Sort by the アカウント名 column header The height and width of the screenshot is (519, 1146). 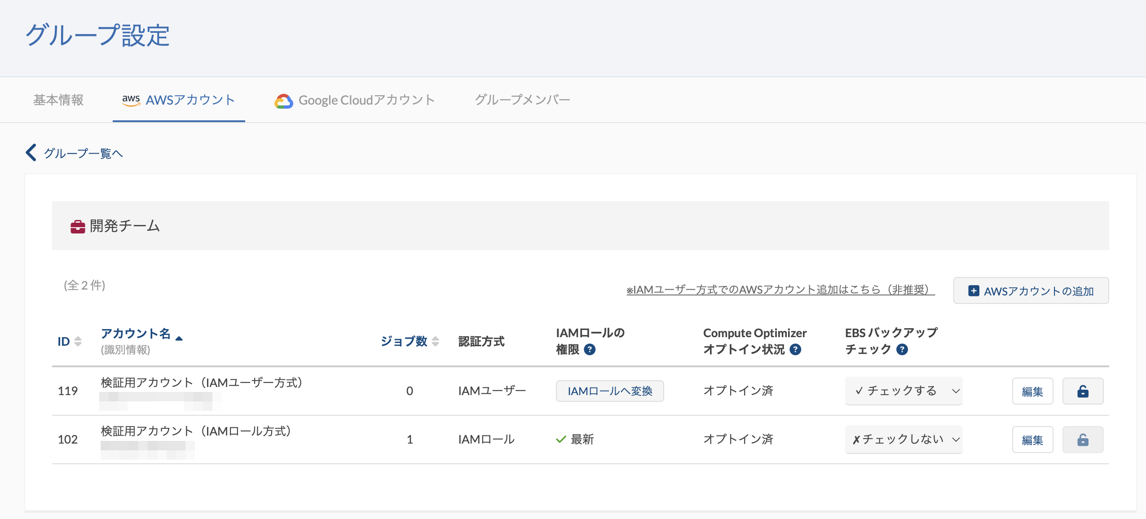(136, 334)
